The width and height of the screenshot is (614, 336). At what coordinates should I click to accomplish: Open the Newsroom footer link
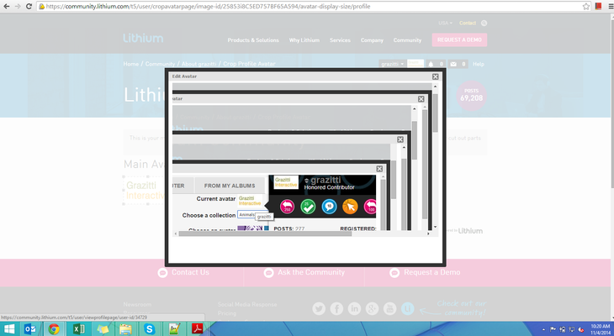(x=137, y=304)
